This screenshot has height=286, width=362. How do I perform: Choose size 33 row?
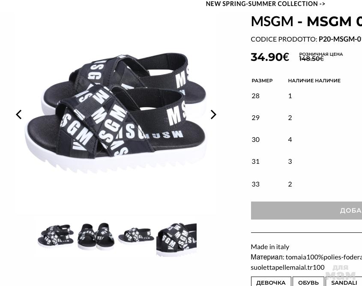(x=307, y=184)
